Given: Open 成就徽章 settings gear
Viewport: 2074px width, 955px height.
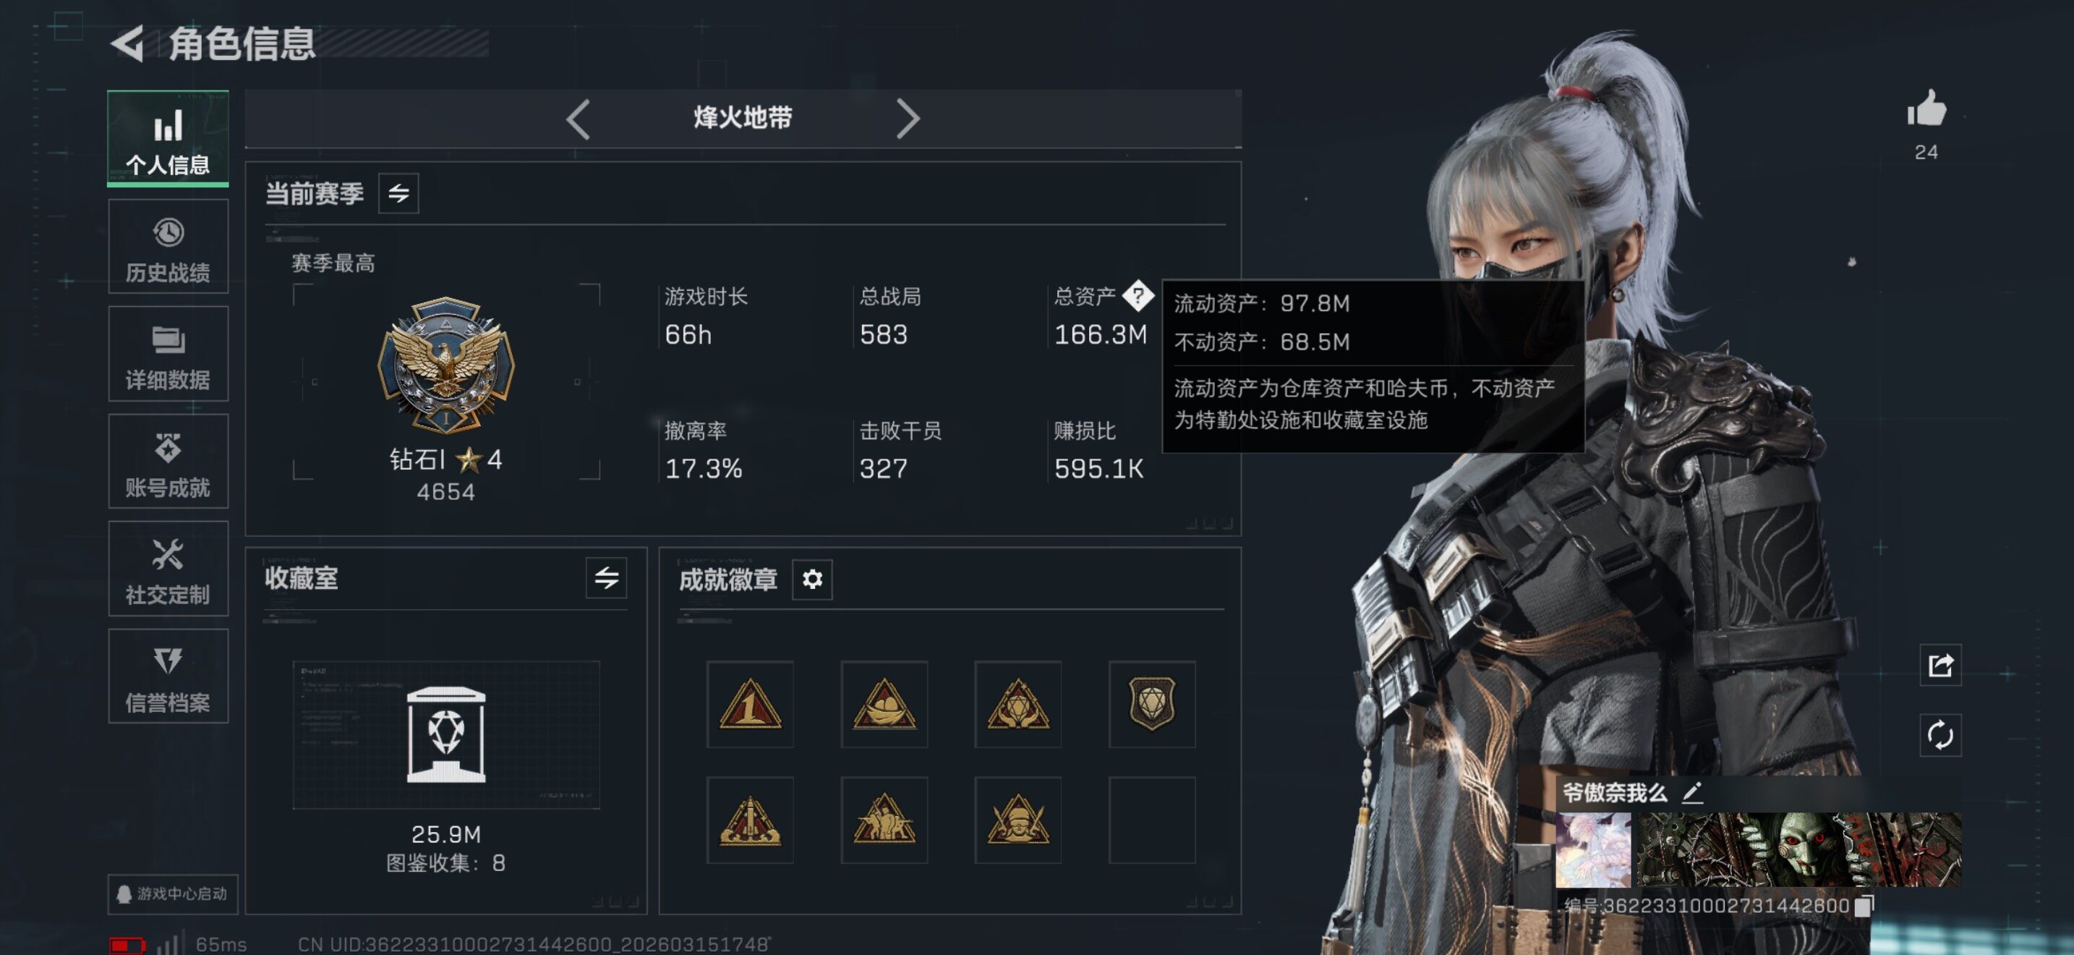Looking at the screenshot, I should pyautogui.click(x=812, y=579).
